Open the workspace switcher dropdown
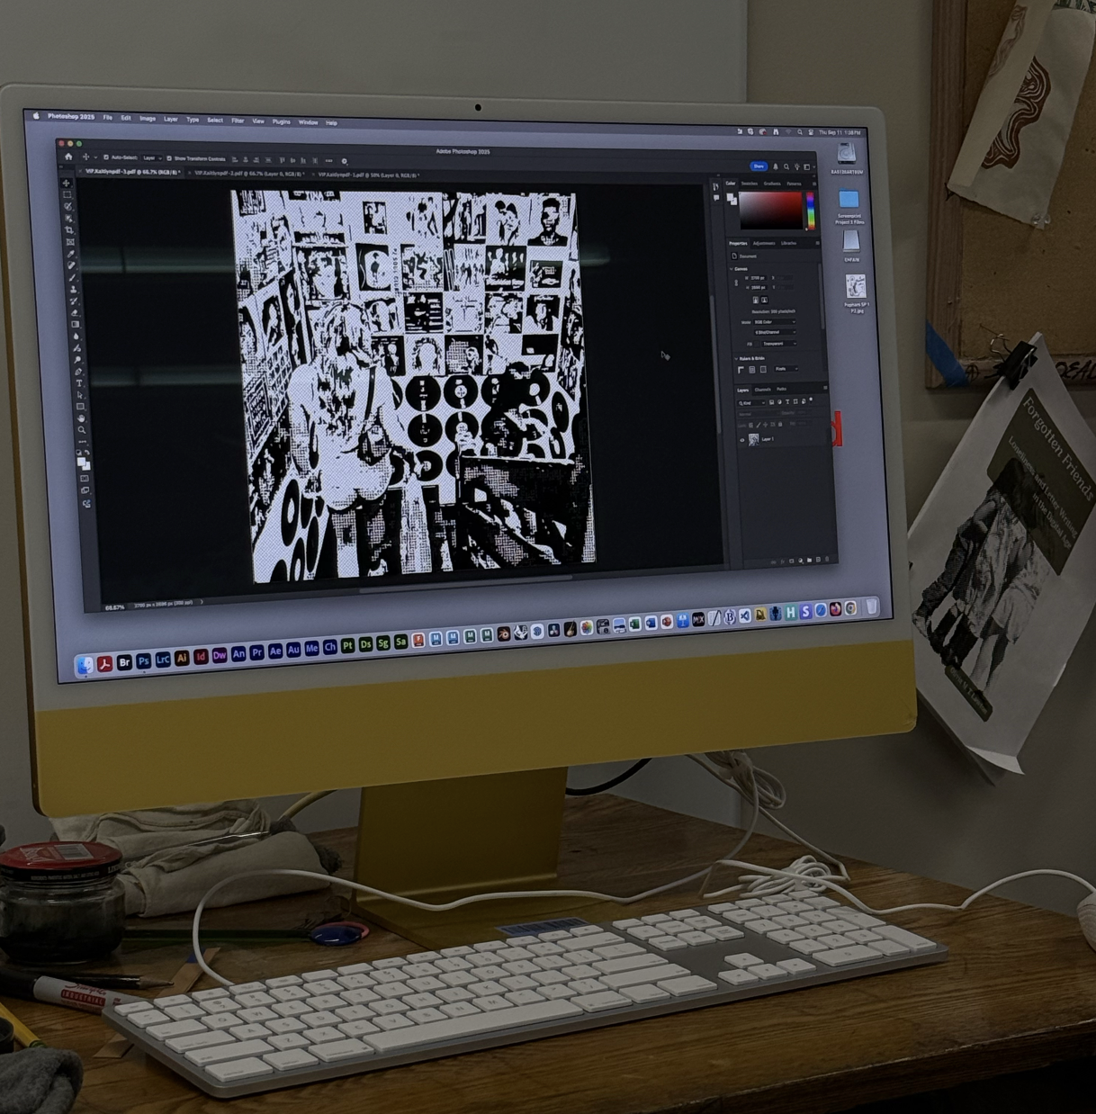The width and height of the screenshot is (1096, 1114). pos(808,167)
